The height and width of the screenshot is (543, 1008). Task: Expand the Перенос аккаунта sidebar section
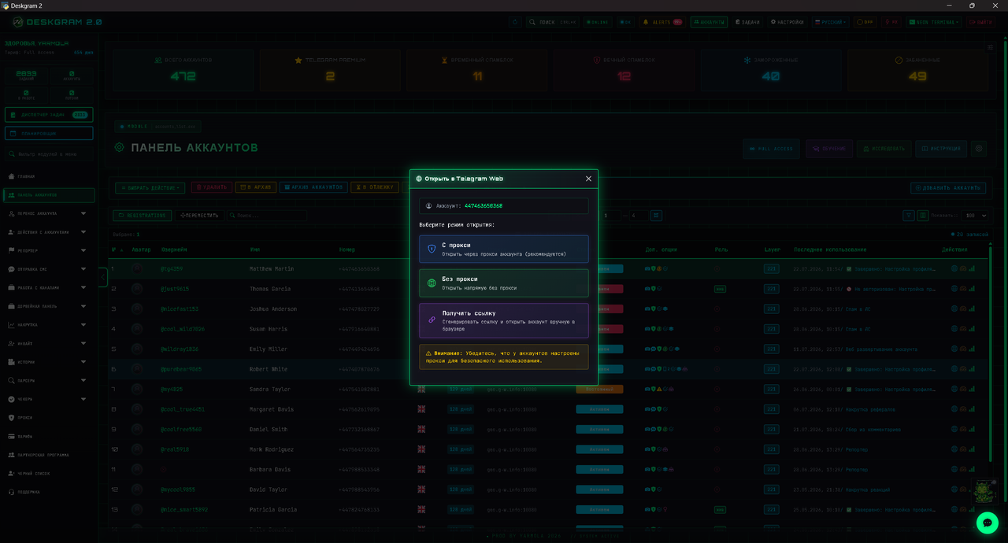point(47,213)
